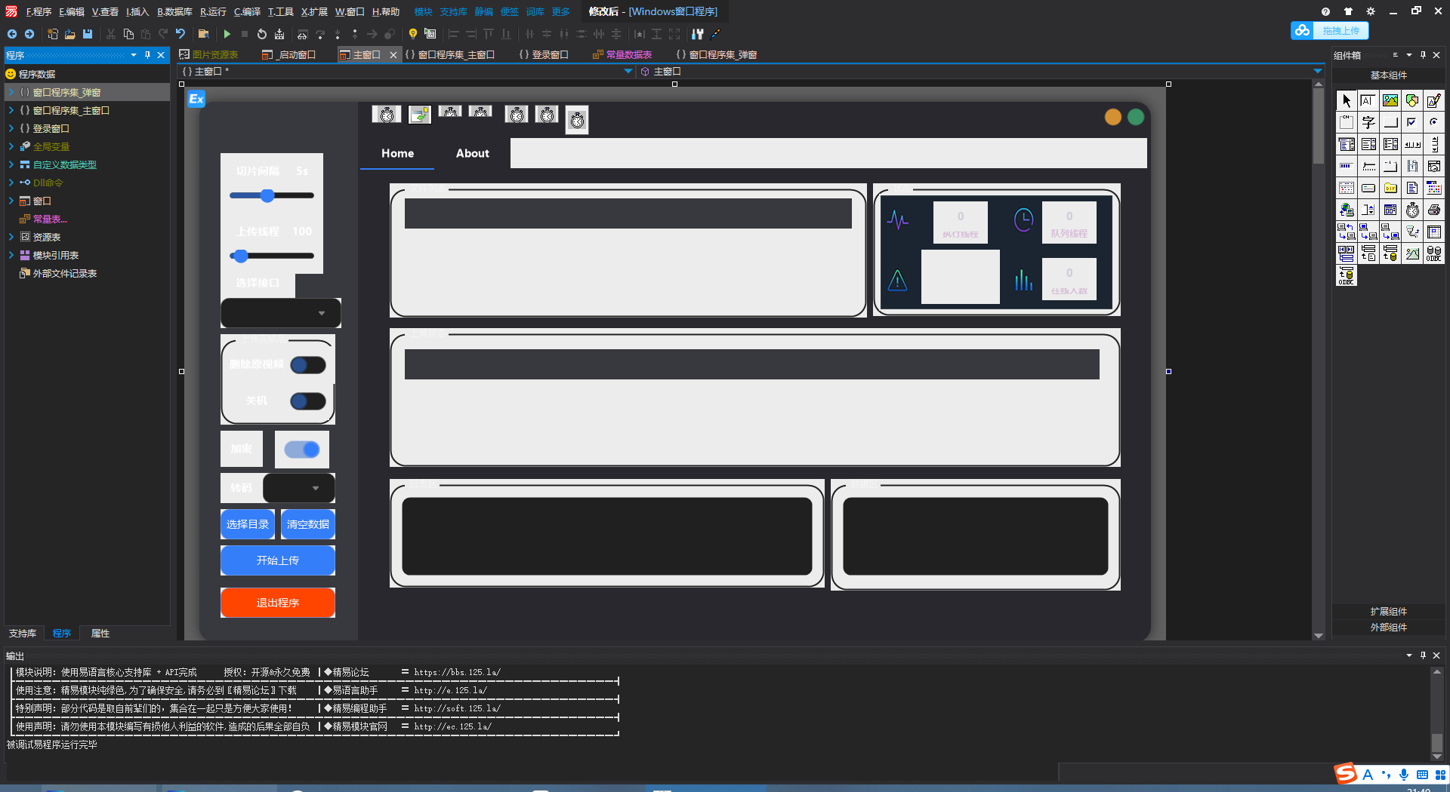Open the 选择接口 dropdown combo box
1450x792 pixels.
[322, 313]
